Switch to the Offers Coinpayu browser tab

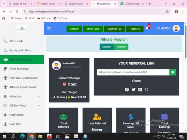(49, 4)
